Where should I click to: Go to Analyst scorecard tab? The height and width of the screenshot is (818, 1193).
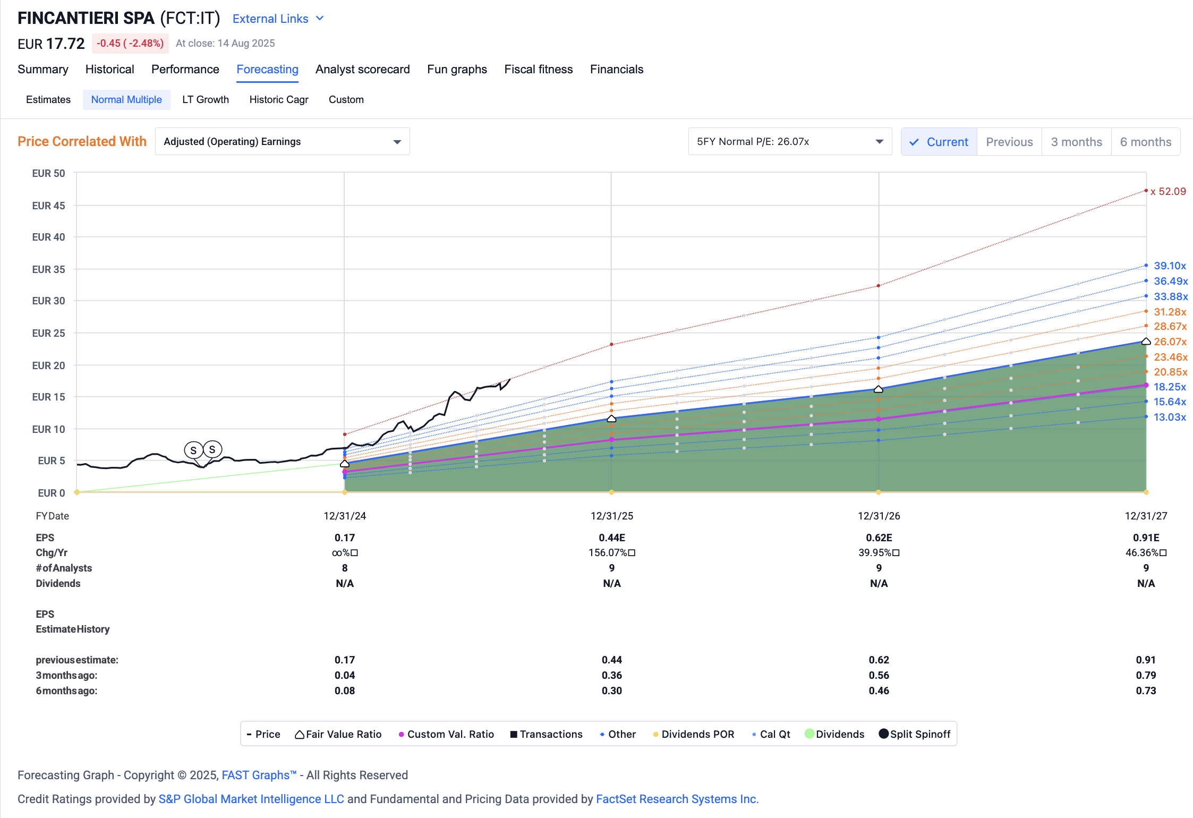362,70
